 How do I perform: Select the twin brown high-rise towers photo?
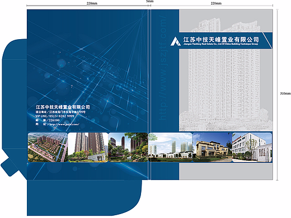click(88, 147)
